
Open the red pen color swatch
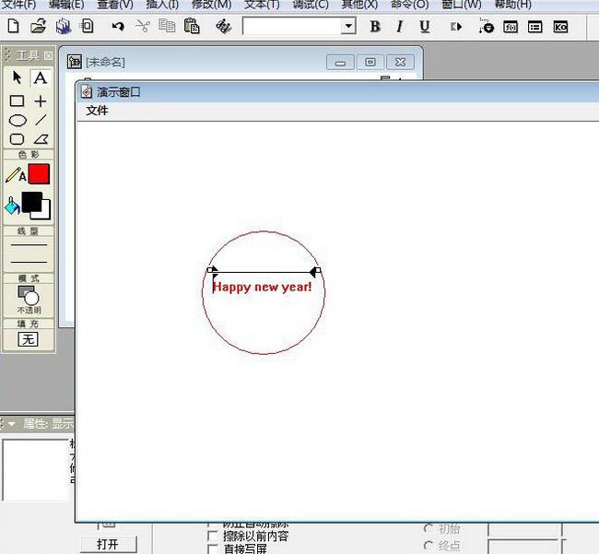[x=39, y=174]
